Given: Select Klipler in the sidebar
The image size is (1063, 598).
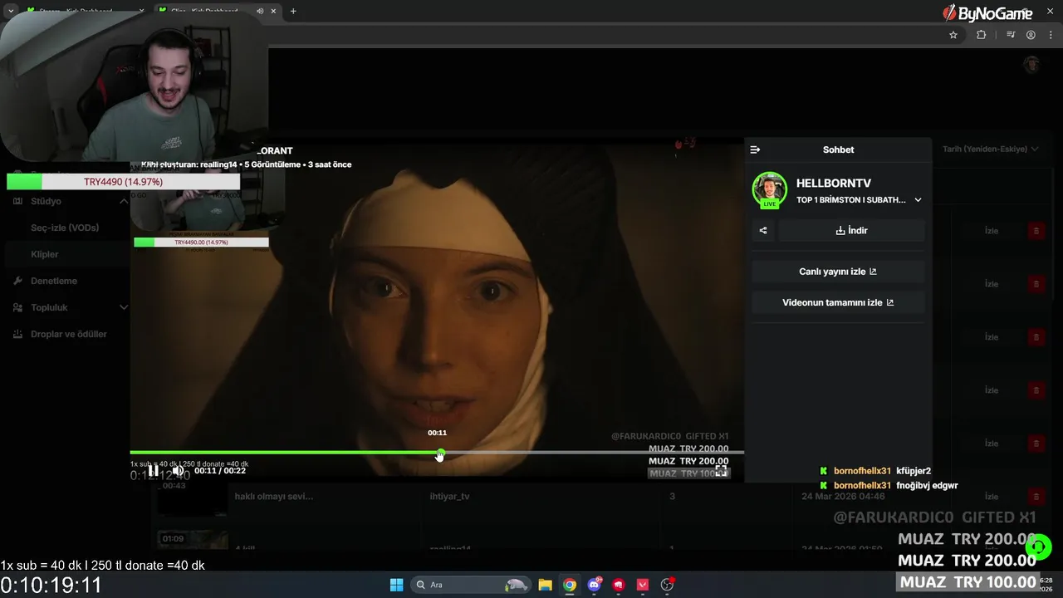Looking at the screenshot, I should [x=45, y=254].
